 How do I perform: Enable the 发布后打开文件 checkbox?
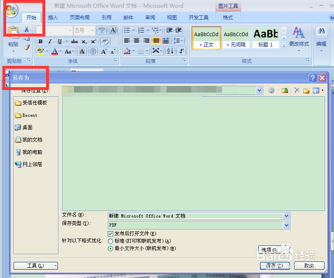[110, 234]
